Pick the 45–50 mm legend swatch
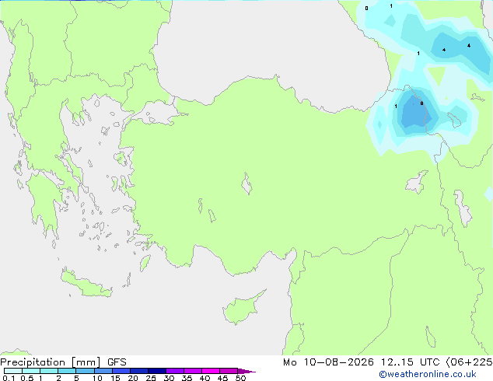 pos(229,371)
